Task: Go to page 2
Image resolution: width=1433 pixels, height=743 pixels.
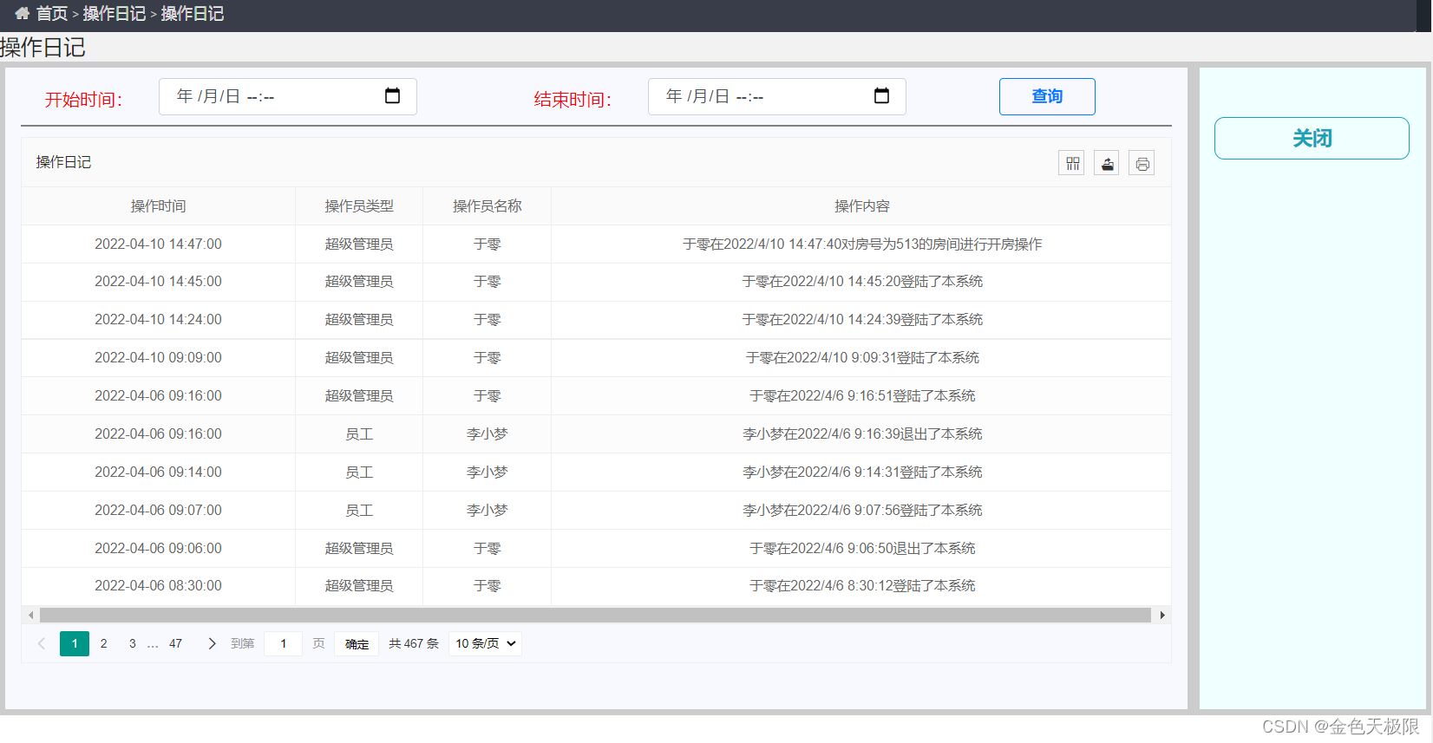Action: [x=104, y=643]
